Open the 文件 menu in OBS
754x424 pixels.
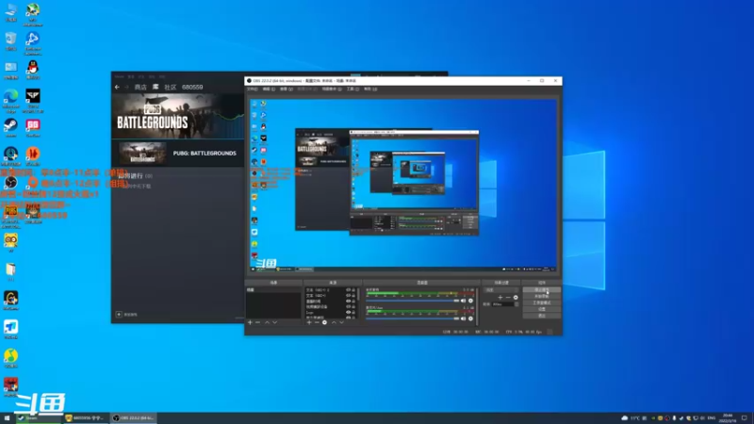click(x=253, y=89)
